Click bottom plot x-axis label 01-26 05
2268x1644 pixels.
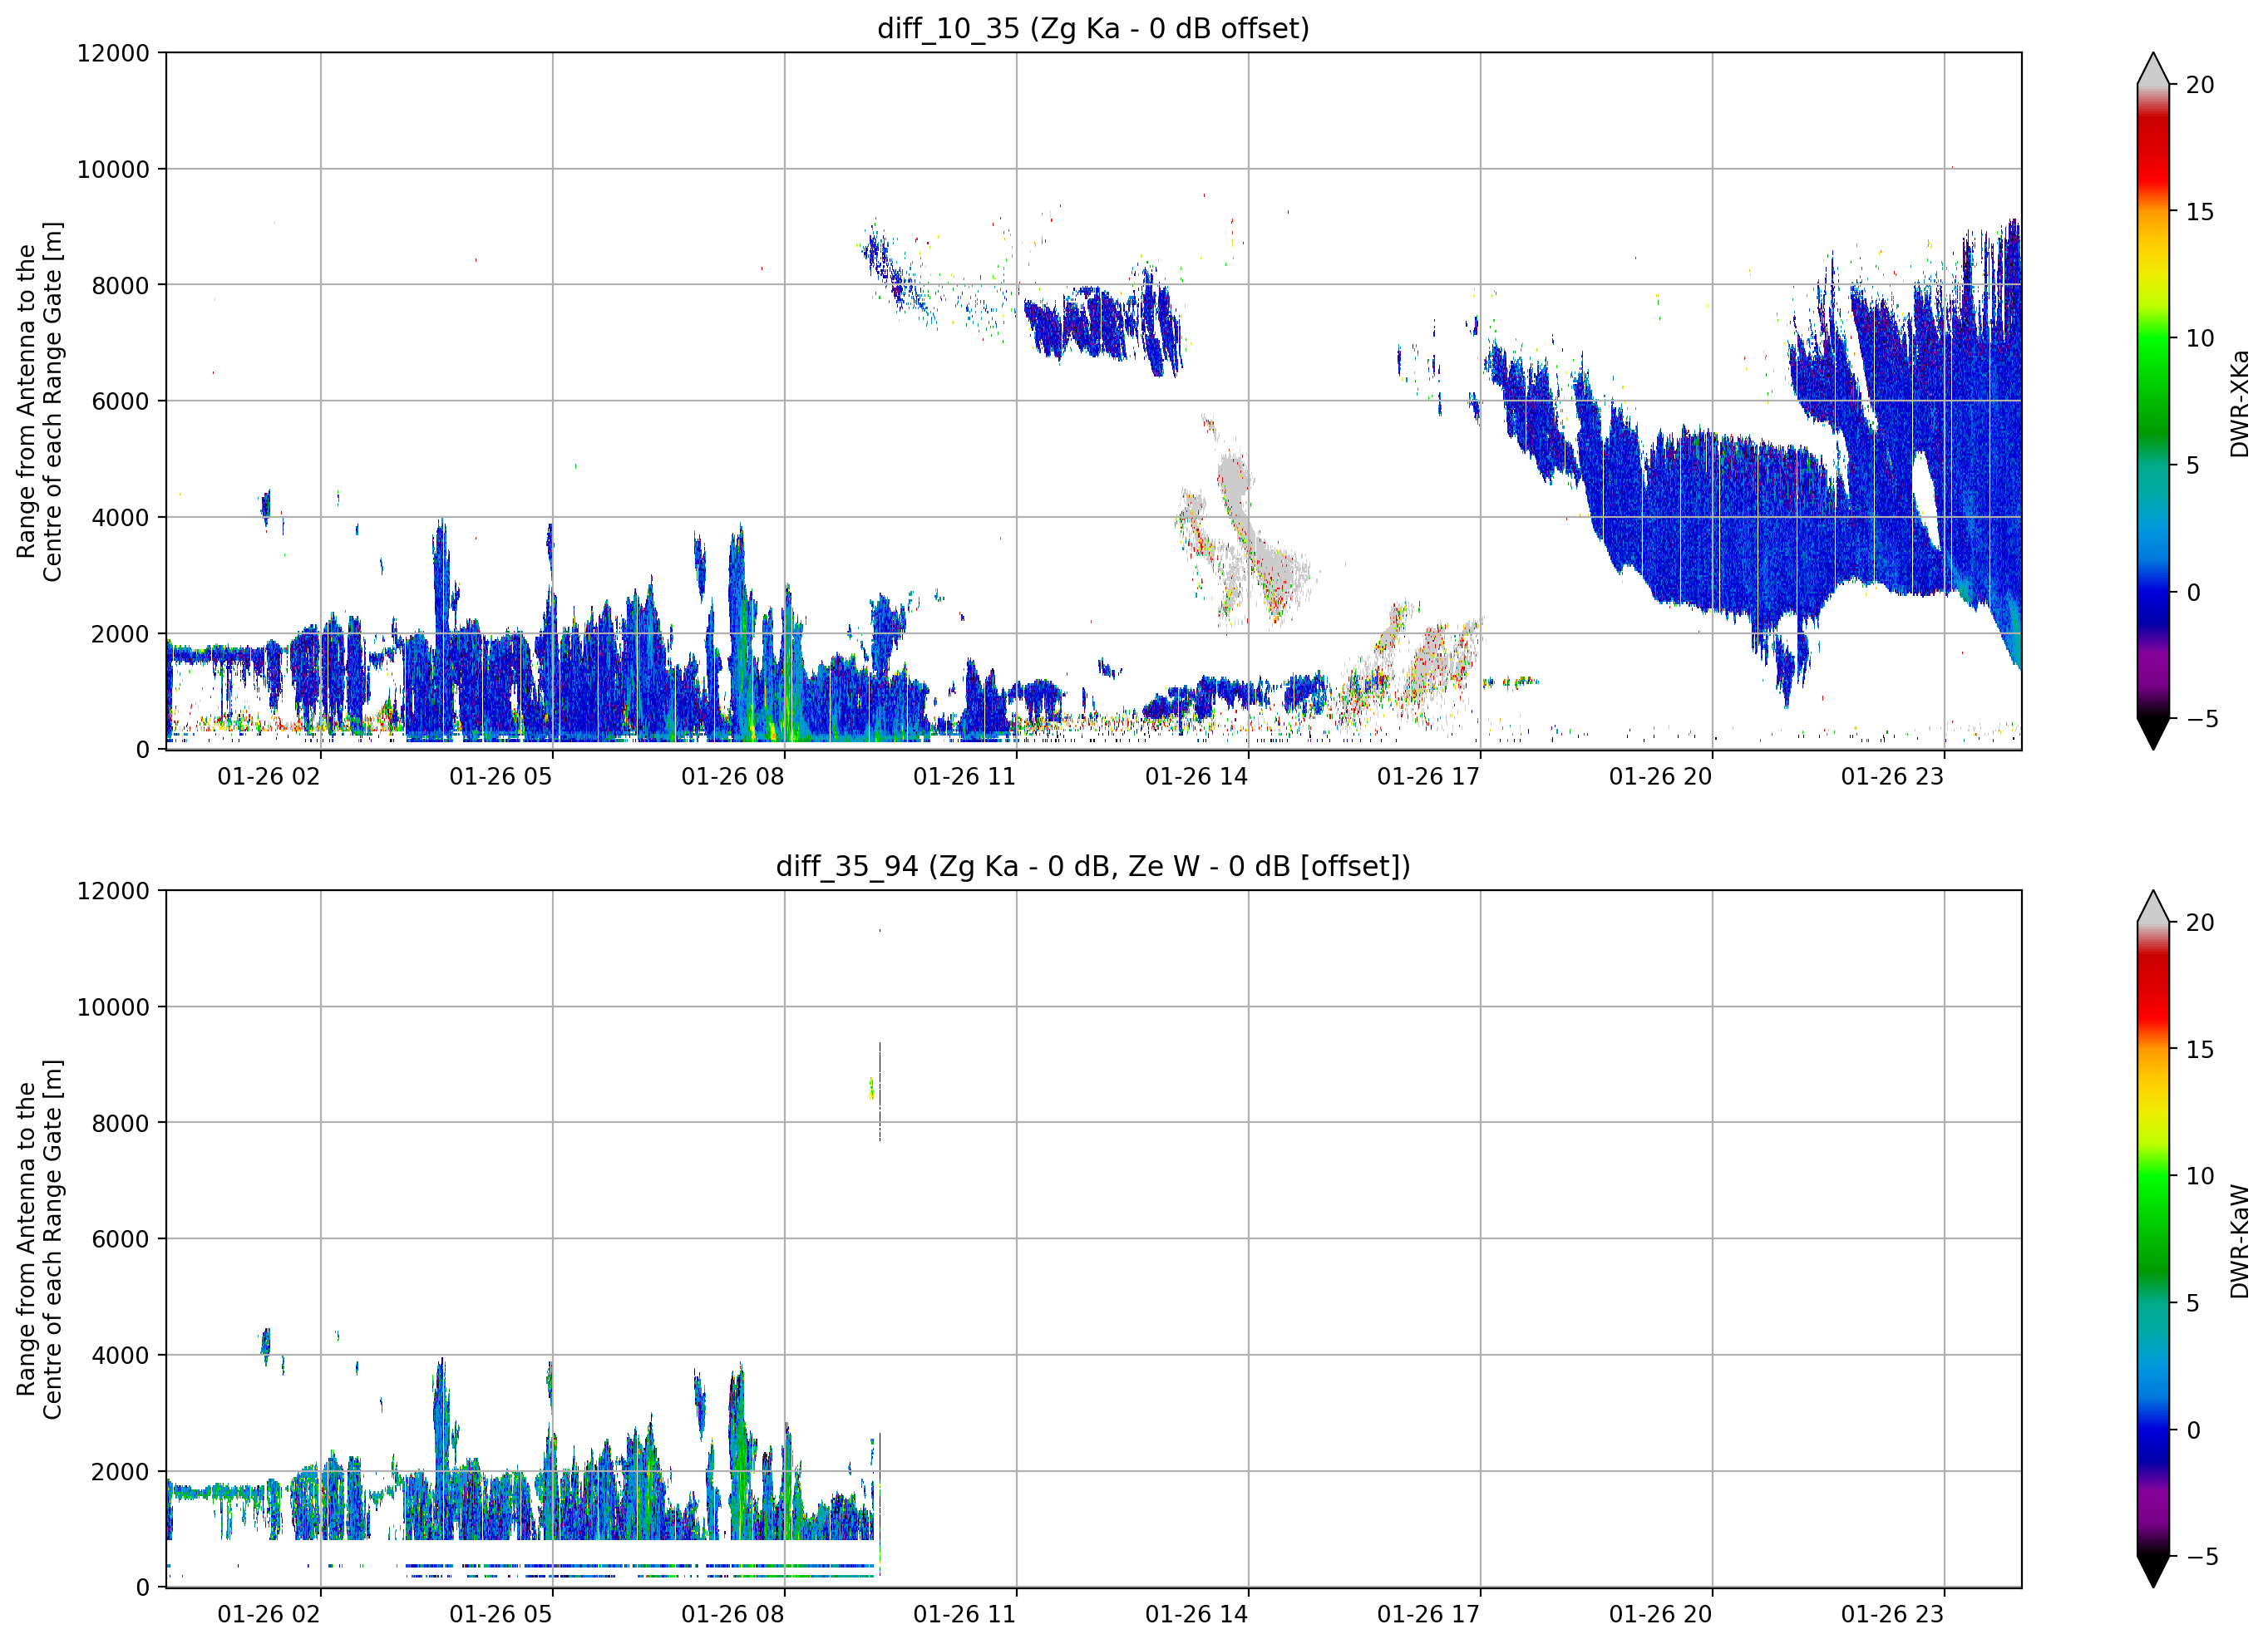pos(501,1614)
